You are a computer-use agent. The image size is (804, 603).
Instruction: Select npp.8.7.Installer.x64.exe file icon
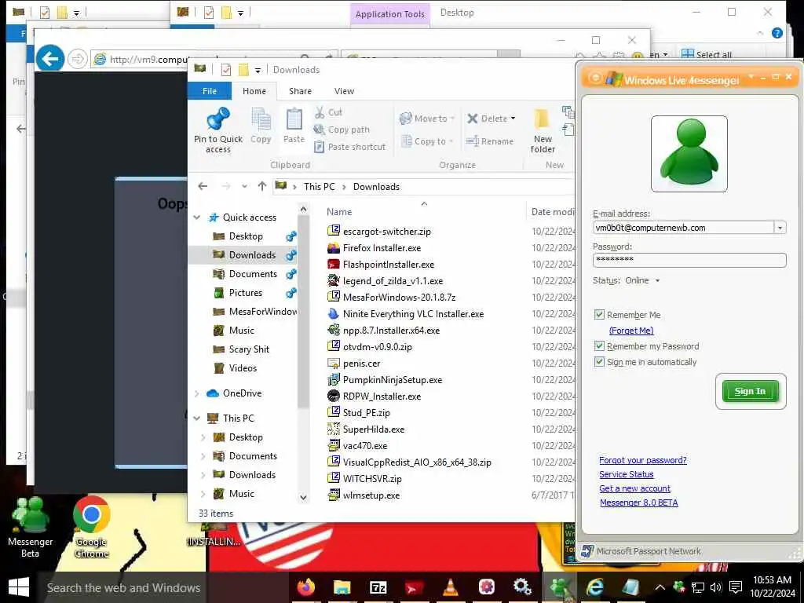click(x=333, y=330)
